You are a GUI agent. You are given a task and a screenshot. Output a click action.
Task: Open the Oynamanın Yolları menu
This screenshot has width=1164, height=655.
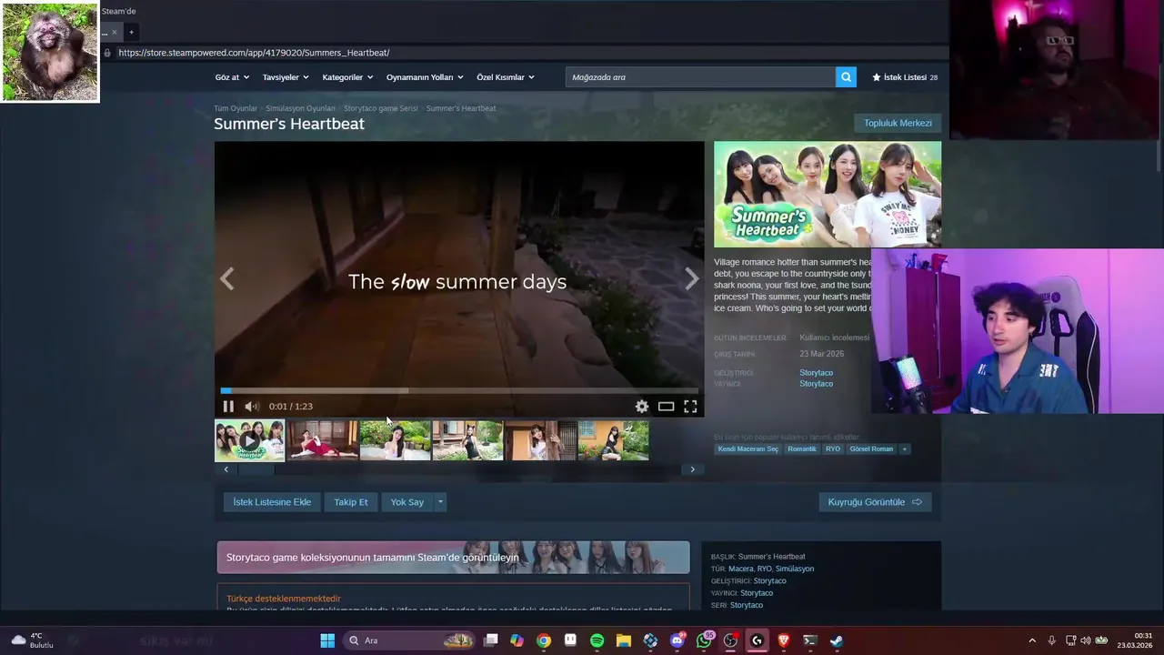425,77
